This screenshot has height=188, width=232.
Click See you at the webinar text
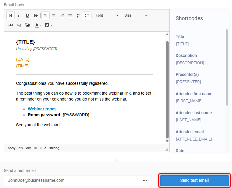38,125
